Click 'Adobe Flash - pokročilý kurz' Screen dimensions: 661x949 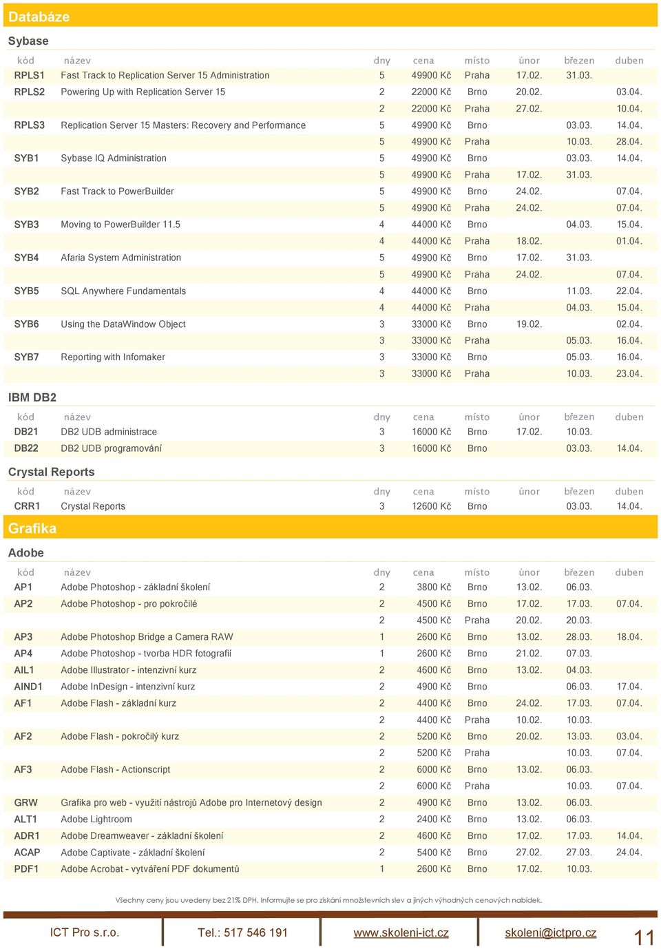[120, 736]
